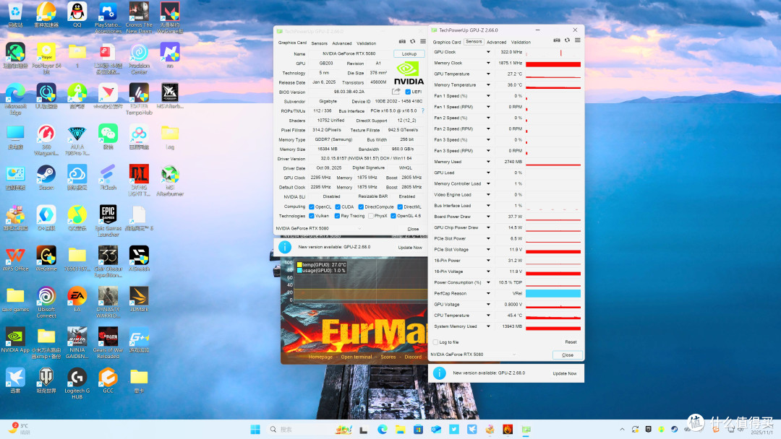Screen dimensions: 781x439
Task: Click refresh icon in the GPU-Z Sensors window
Action: [x=568, y=40]
